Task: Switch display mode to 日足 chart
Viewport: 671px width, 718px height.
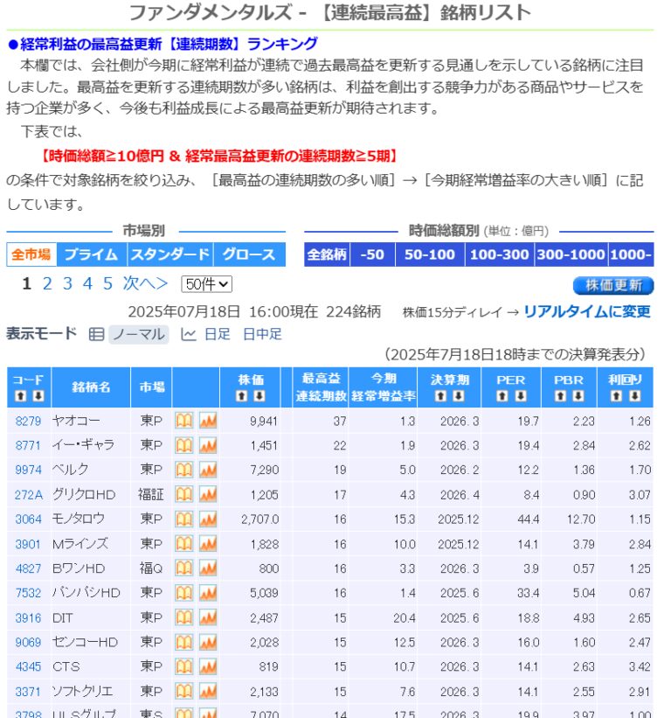Action: click(206, 334)
